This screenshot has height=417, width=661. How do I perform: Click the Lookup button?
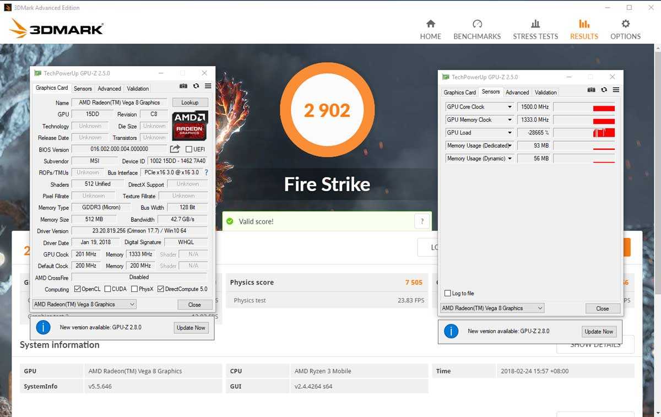click(x=190, y=102)
